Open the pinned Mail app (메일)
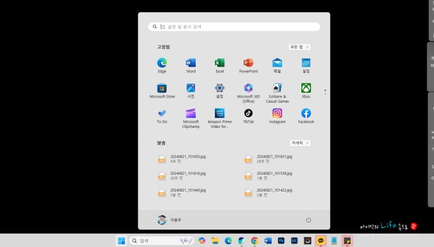The image size is (434, 247). coord(277,65)
